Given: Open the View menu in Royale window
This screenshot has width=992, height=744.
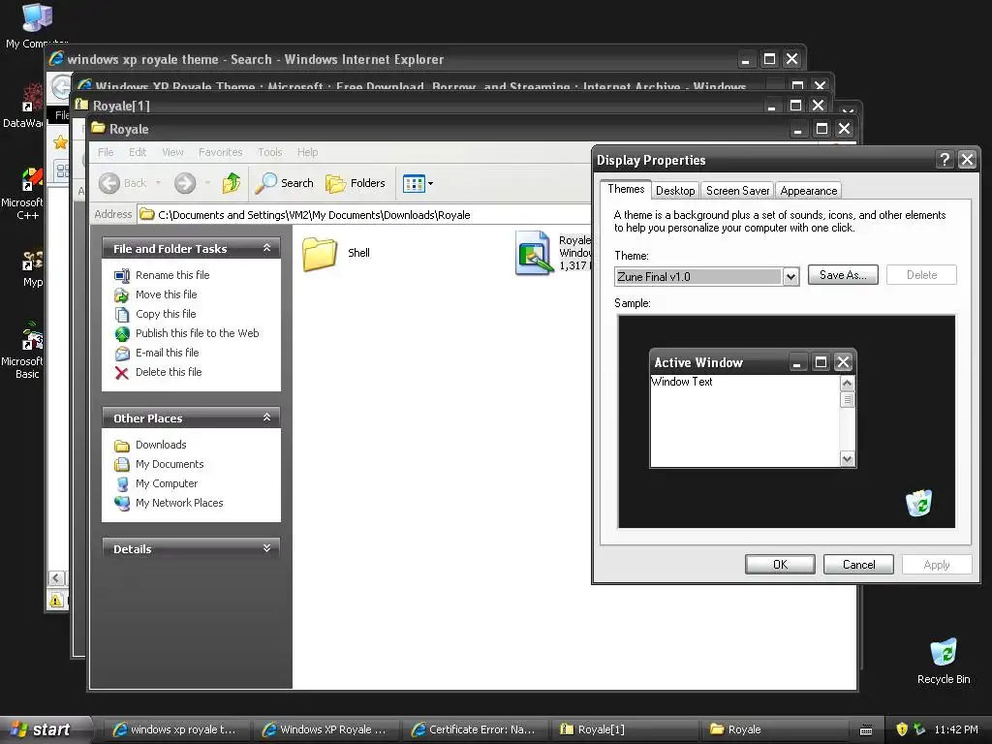Looking at the screenshot, I should point(172,152).
